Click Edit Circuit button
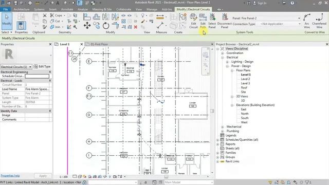 point(193,21)
